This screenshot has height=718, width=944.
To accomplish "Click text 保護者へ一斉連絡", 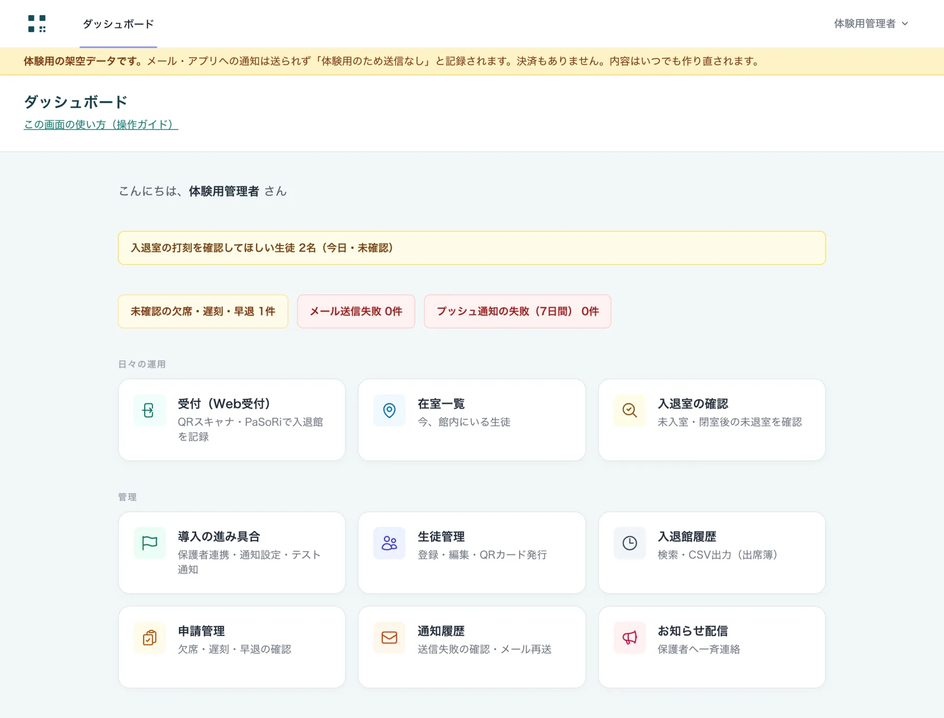I will click(699, 649).
